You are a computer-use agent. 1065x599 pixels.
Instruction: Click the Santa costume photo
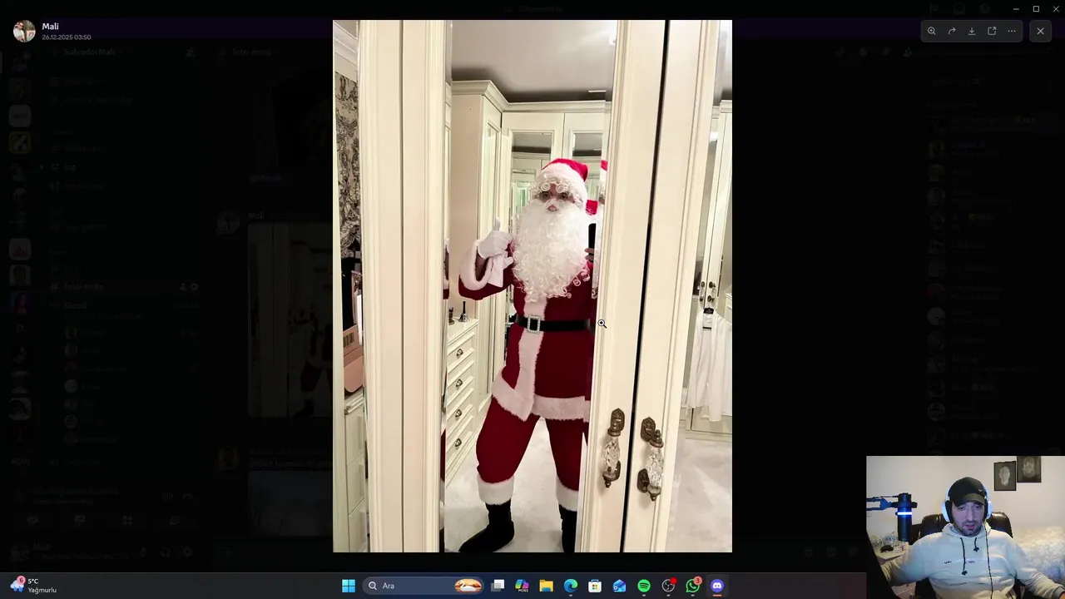[x=532, y=286]
